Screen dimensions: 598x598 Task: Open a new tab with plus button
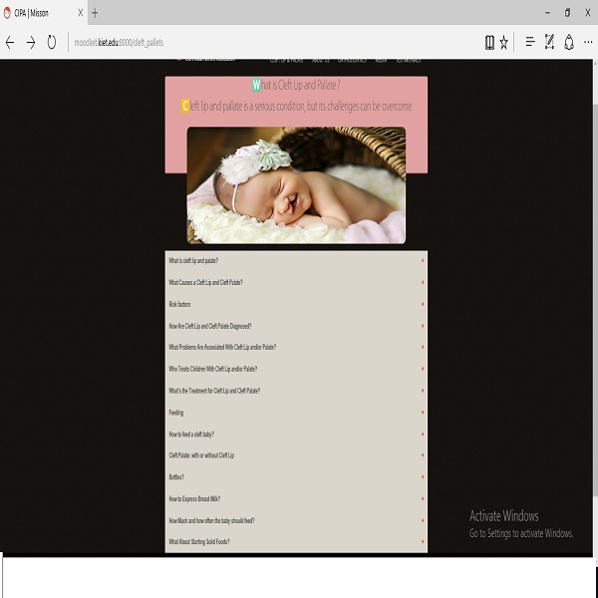(95, 13)
